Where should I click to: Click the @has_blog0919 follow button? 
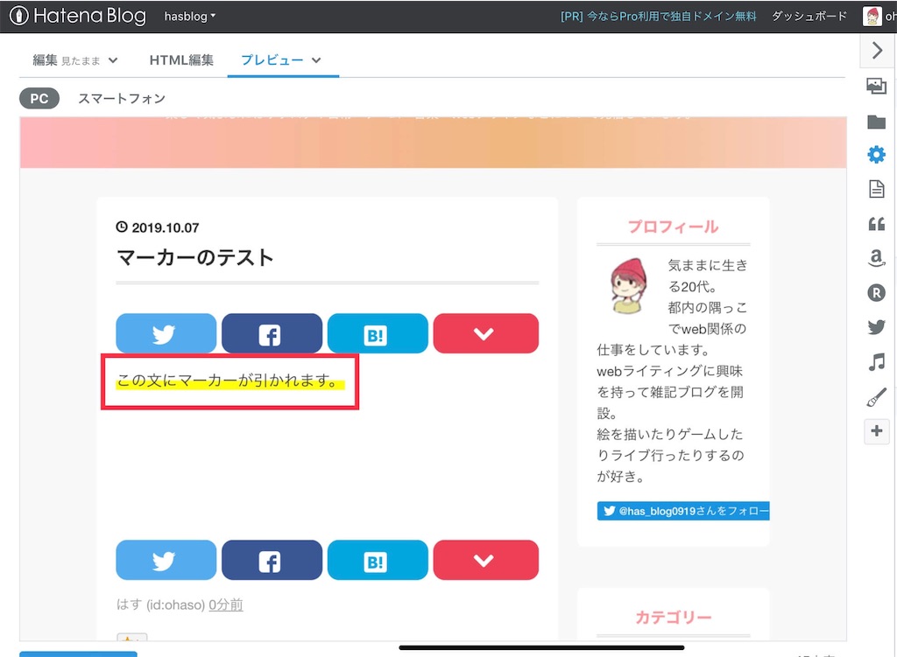click(682, 510)
